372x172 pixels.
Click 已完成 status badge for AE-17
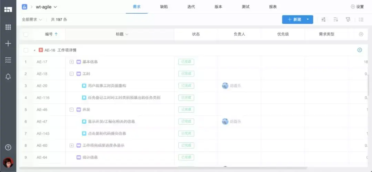pos(186,62)
